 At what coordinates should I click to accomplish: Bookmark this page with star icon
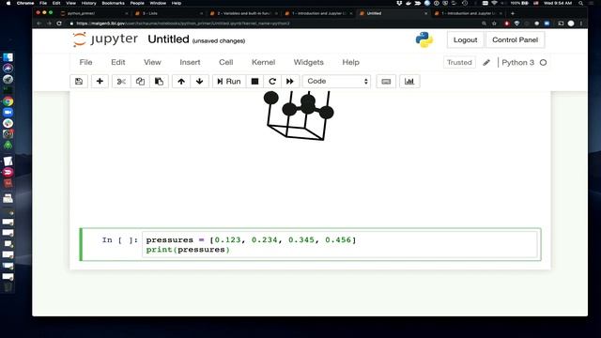495,23
